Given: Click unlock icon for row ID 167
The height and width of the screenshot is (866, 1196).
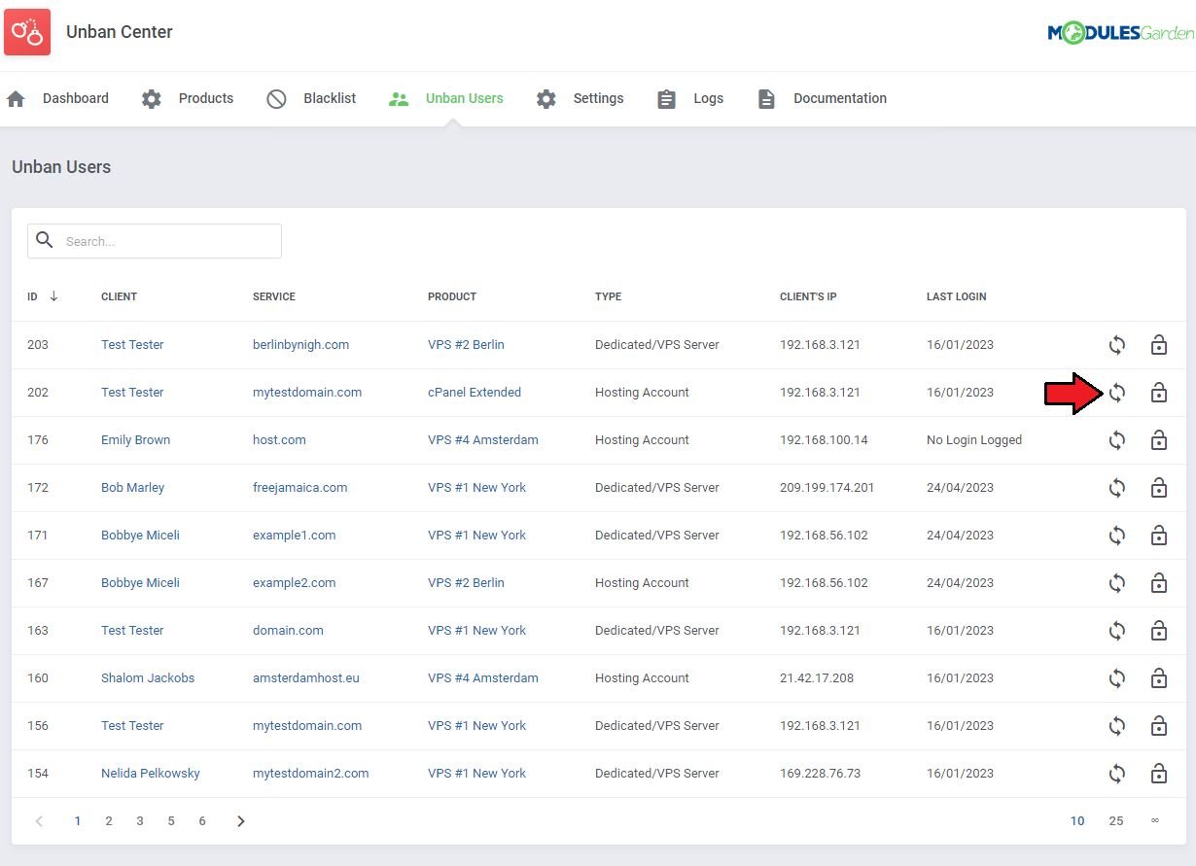Looking at the screenshot, I should pyautogui.click(x=1159, y=582).
